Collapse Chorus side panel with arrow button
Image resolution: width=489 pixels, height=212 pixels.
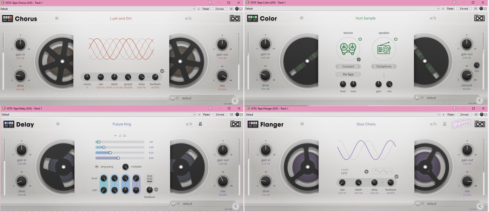(x=235, y=100)
